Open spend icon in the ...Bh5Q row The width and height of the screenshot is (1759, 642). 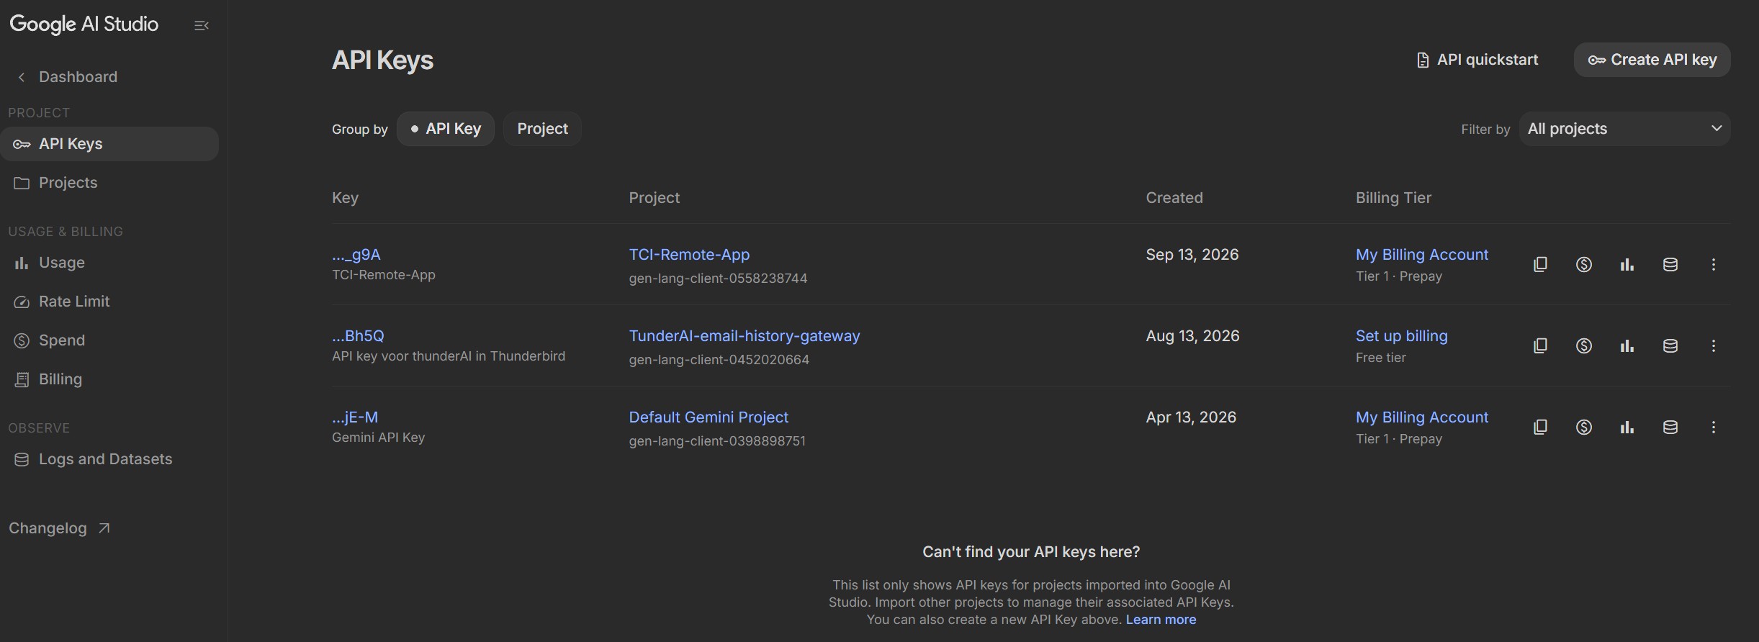pos(1583,345)
